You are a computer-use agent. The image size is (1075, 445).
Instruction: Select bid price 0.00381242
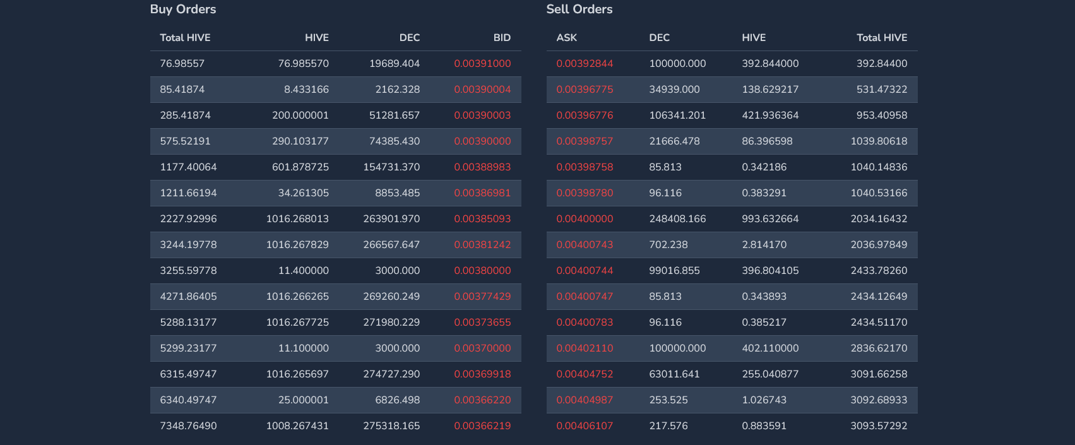[482, 245]
